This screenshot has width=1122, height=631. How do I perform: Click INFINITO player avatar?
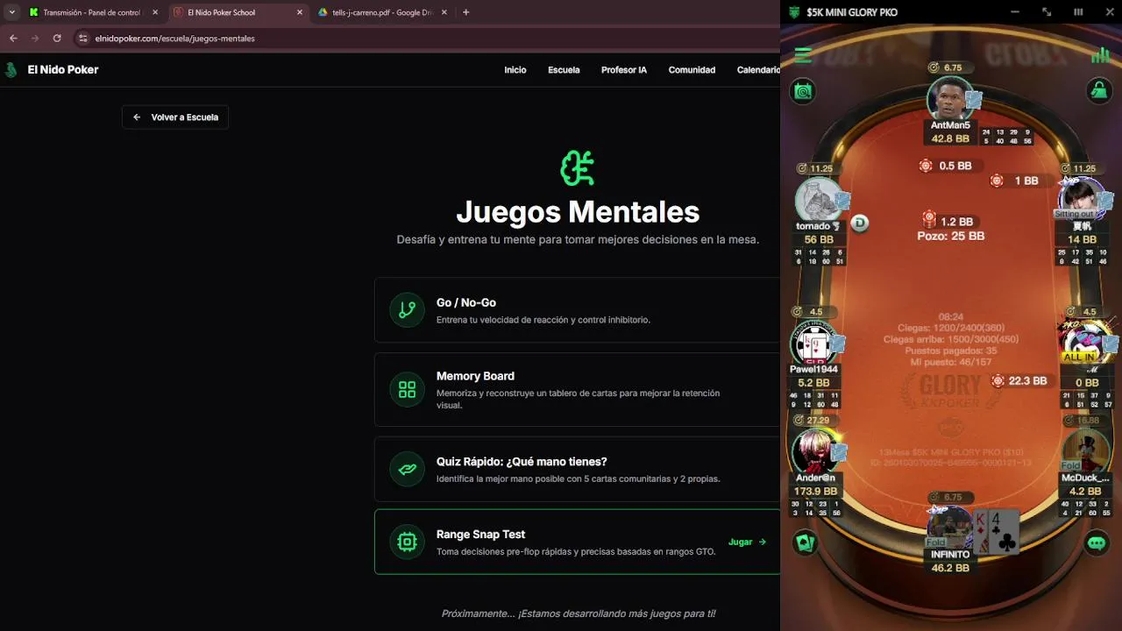[949, 528]
